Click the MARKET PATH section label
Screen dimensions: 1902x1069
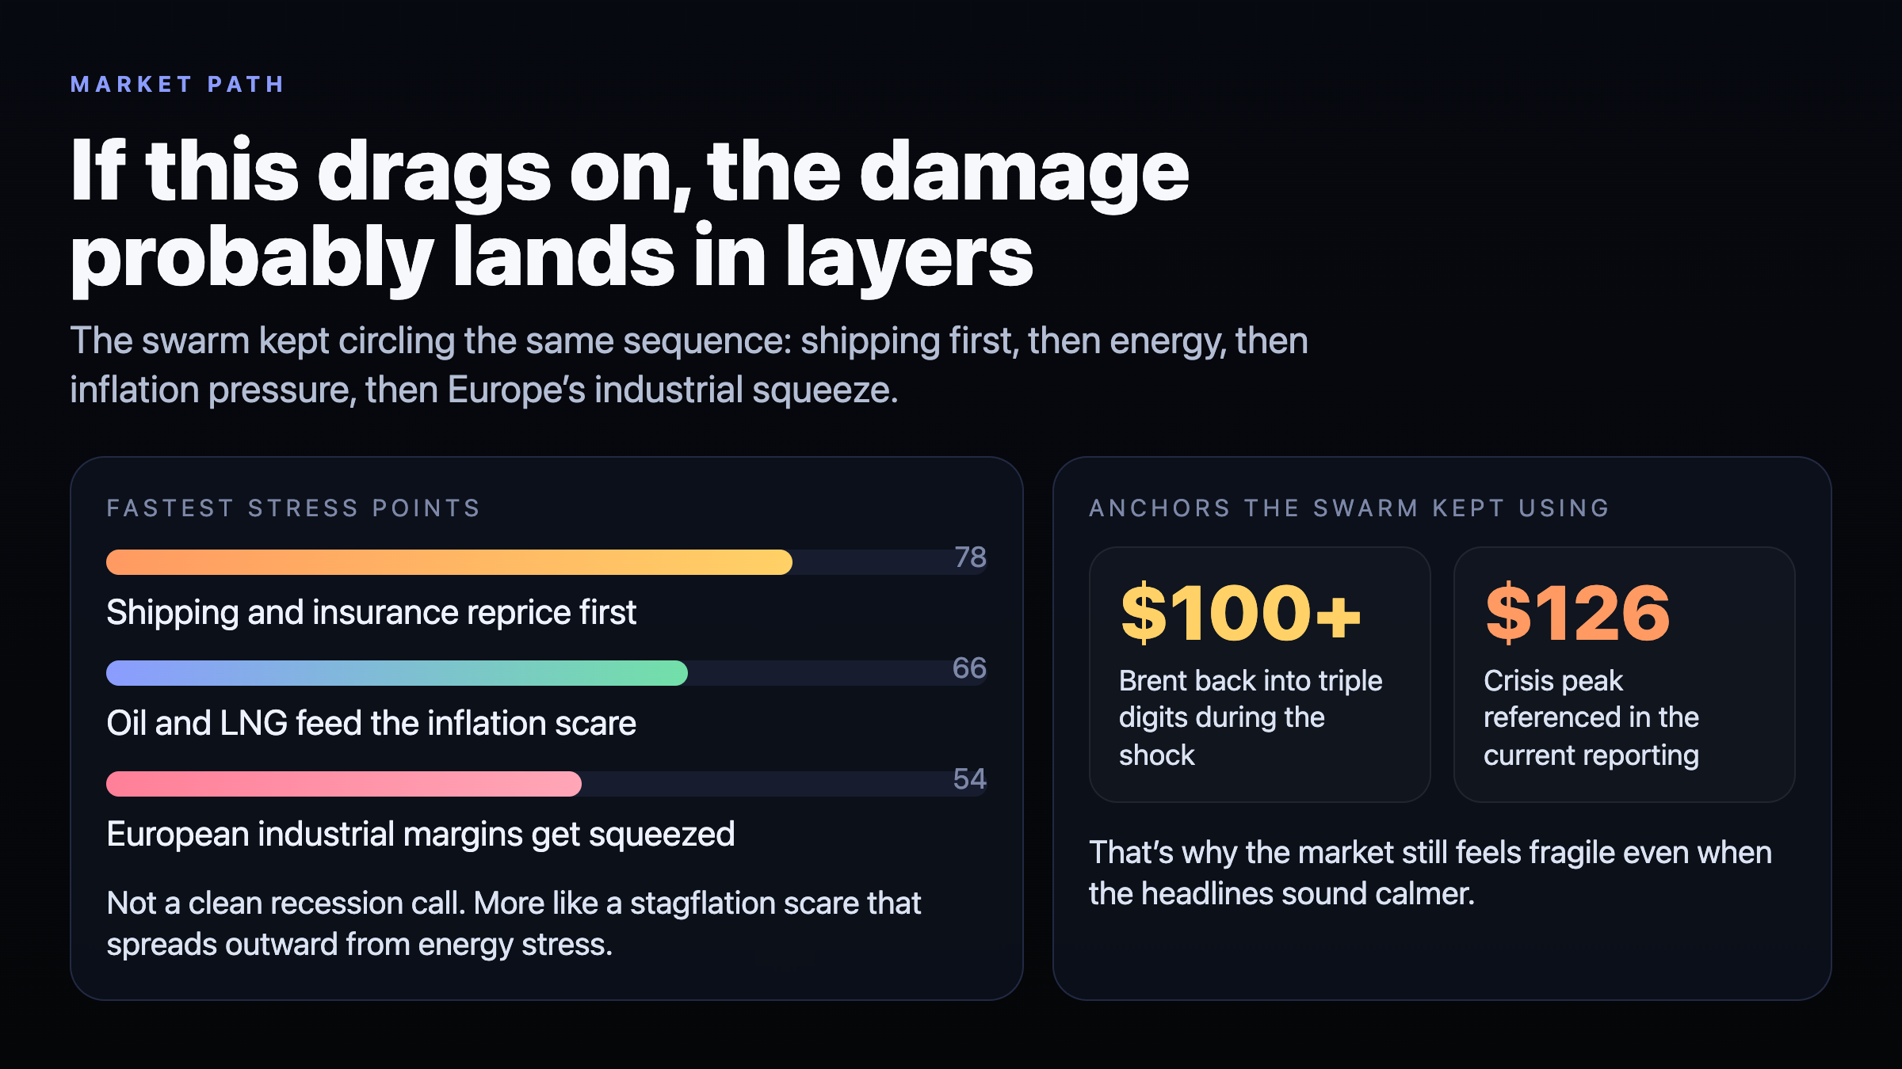click(x=178, y=85)
